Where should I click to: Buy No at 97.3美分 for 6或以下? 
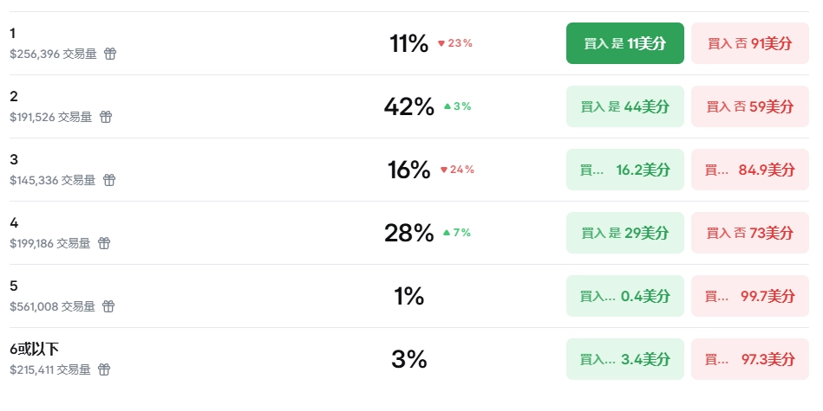click(x=750, y=359)
